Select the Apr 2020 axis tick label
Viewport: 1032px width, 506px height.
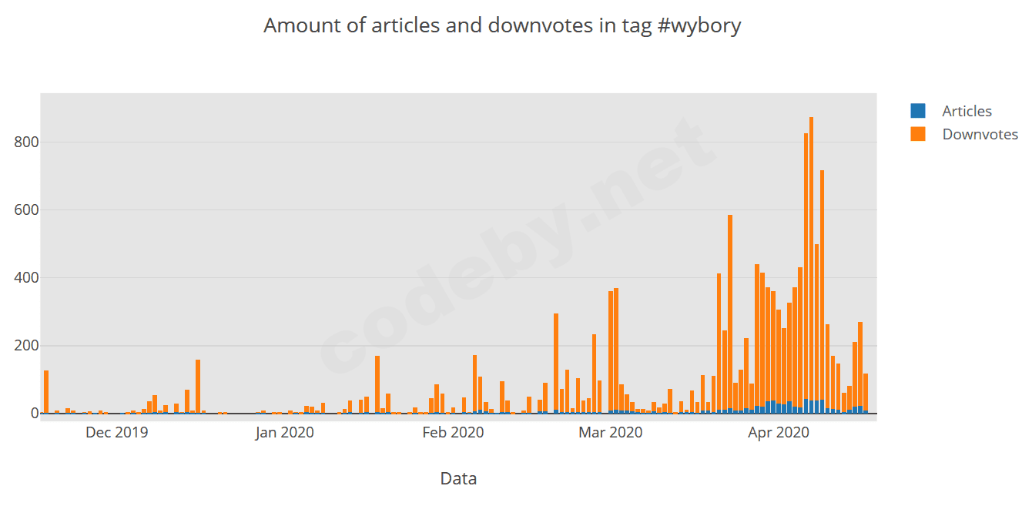pyautogui.click(x=779, y=432)
